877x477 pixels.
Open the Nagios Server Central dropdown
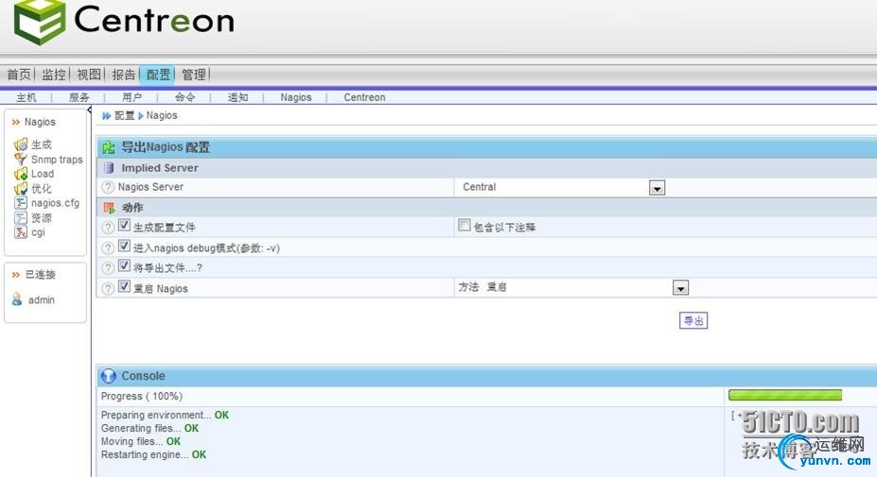(x=657, y=188)
